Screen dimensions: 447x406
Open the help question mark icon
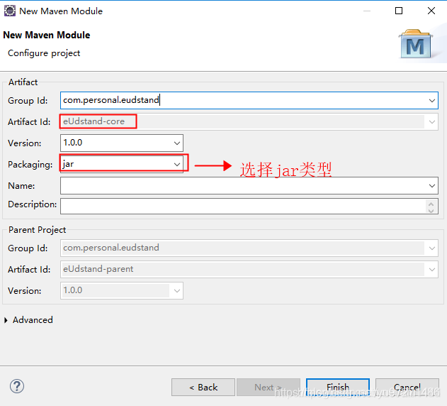click(x=17, y=386)
